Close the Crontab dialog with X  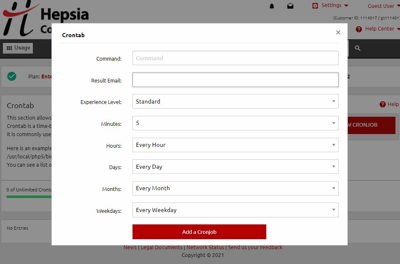338,33
